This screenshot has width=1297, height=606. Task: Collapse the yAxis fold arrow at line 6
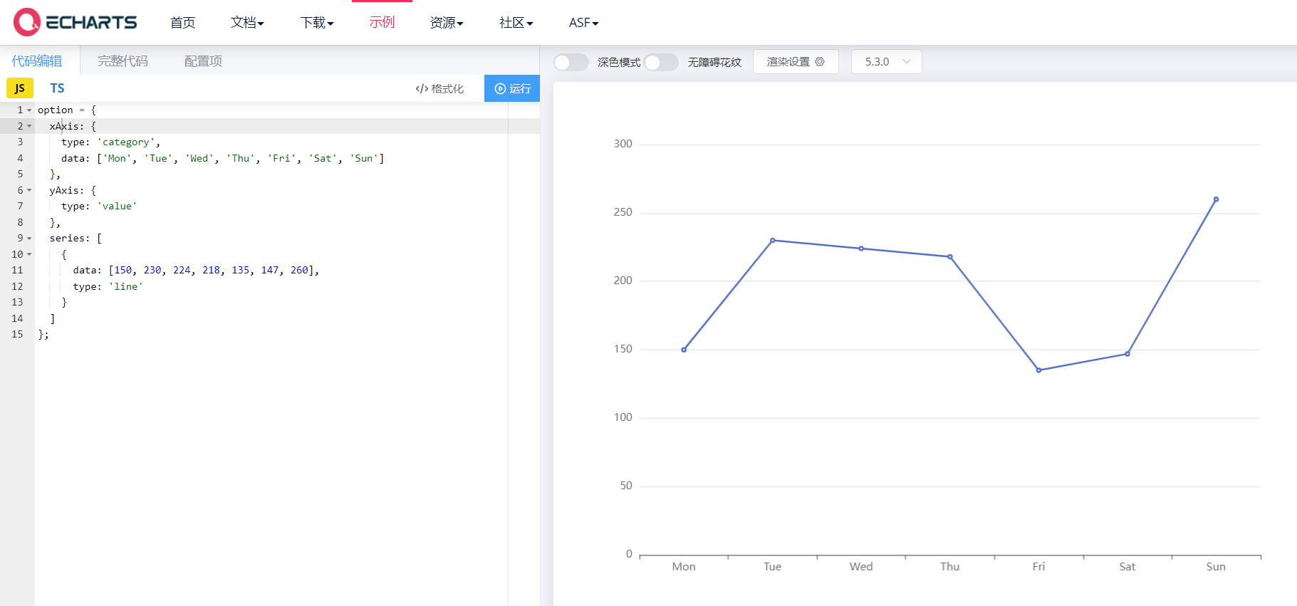[x=29, y=190]
